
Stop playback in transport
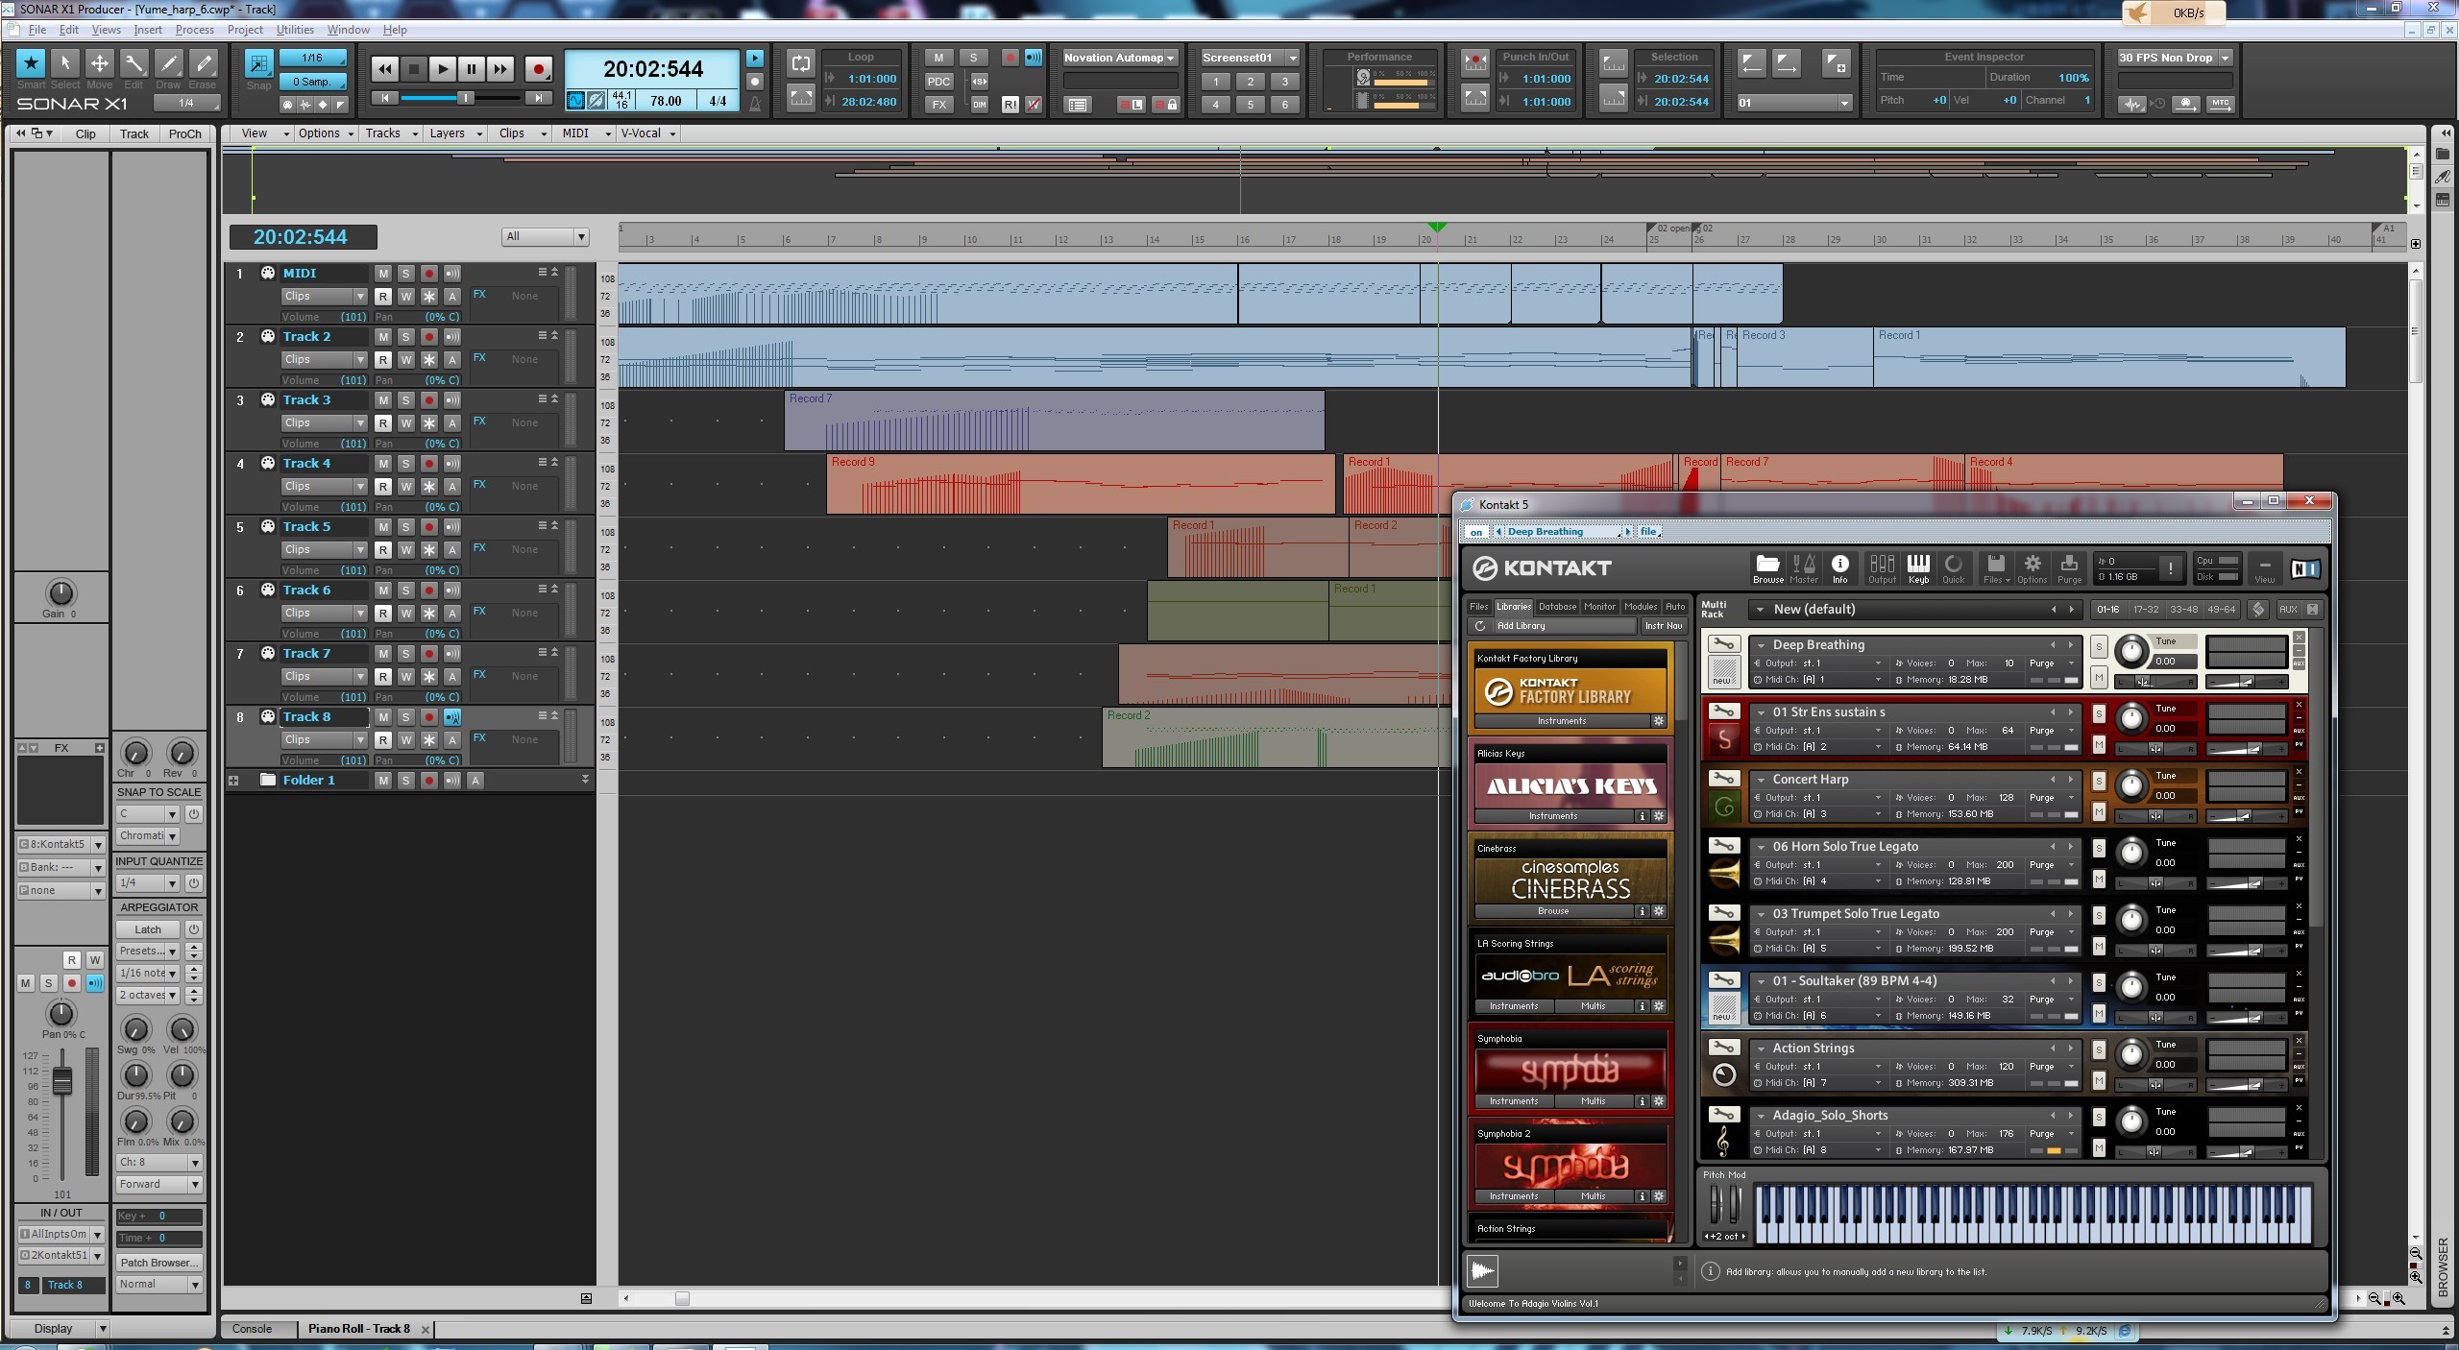click(413, 69)
